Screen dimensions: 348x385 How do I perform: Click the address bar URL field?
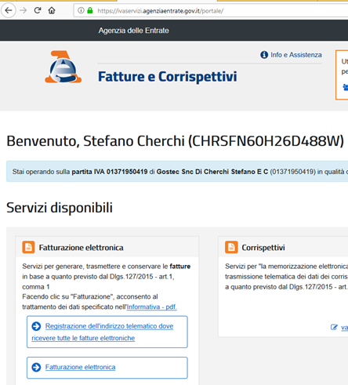tap(212, 11)
